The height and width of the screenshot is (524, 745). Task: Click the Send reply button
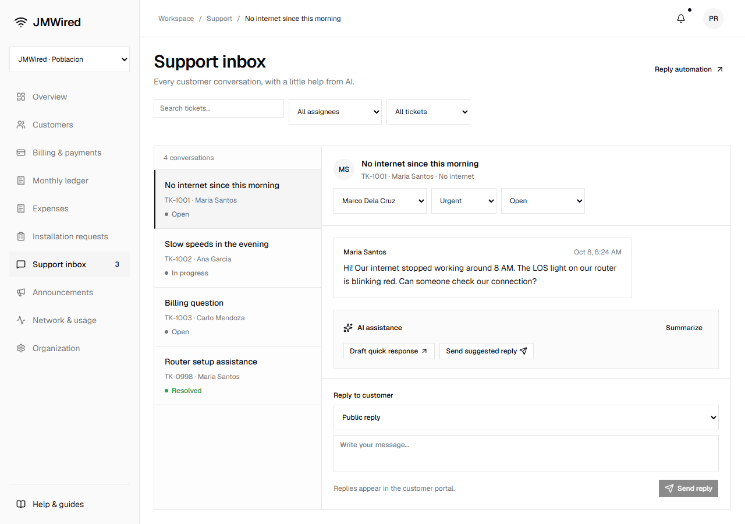(x=689, y=488)
